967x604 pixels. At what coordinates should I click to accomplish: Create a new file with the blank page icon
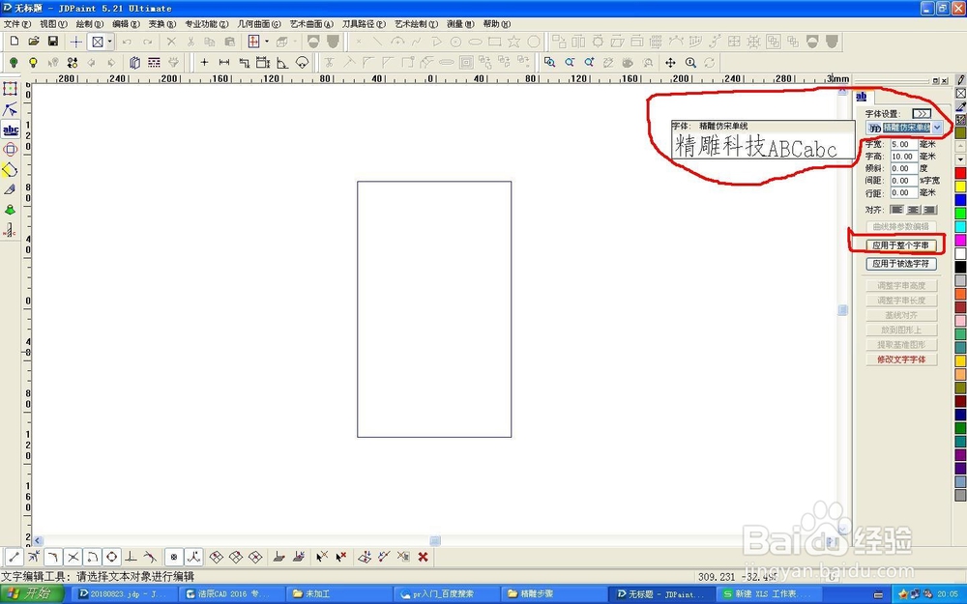click(15, 42)
